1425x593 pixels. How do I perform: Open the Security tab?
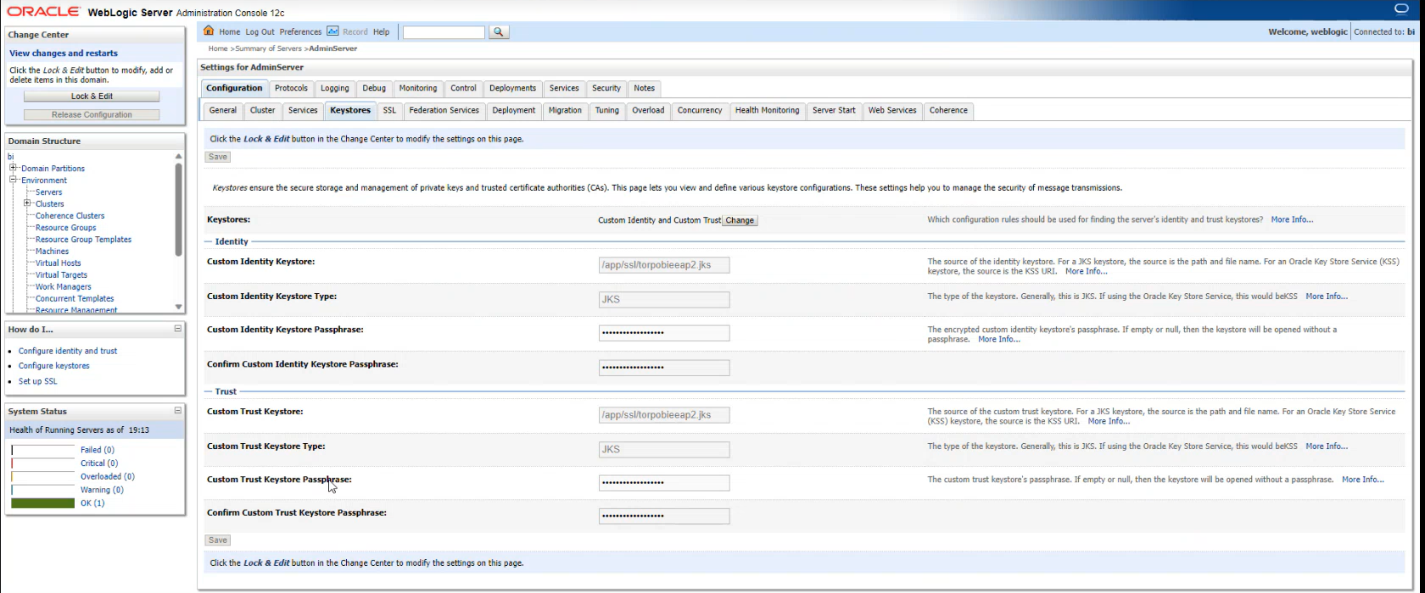(606, 88)
